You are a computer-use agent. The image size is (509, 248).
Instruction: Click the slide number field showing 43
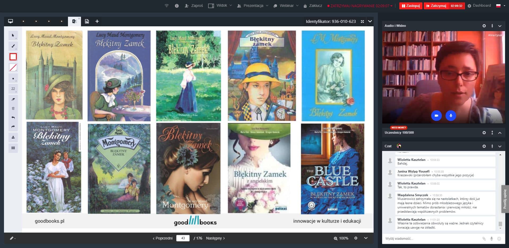[x=183, y=238]
